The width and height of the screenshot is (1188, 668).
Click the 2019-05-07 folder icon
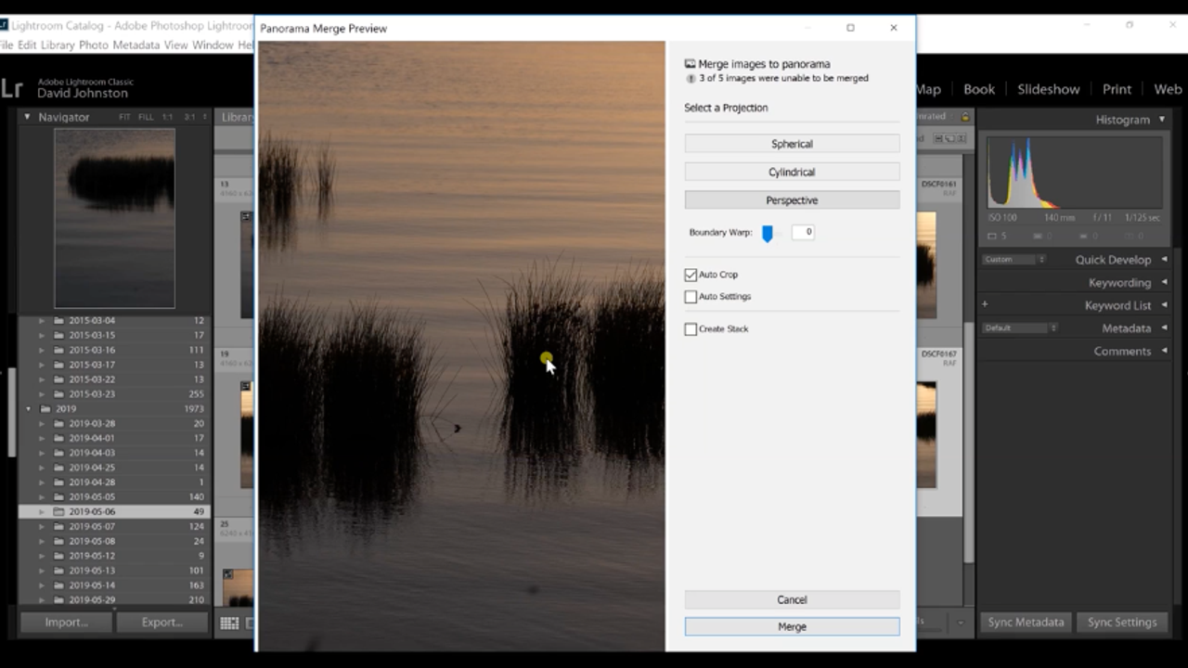(58, 527)
